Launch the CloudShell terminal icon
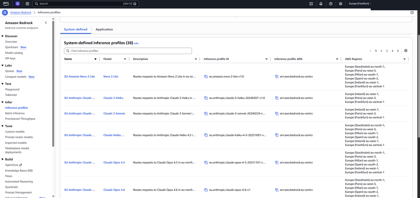Image resolution: width=420 pixels, height=198 pixels. (311, 4)
